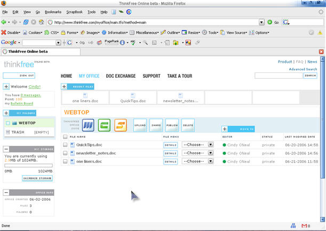Click the Delete button

188,125
